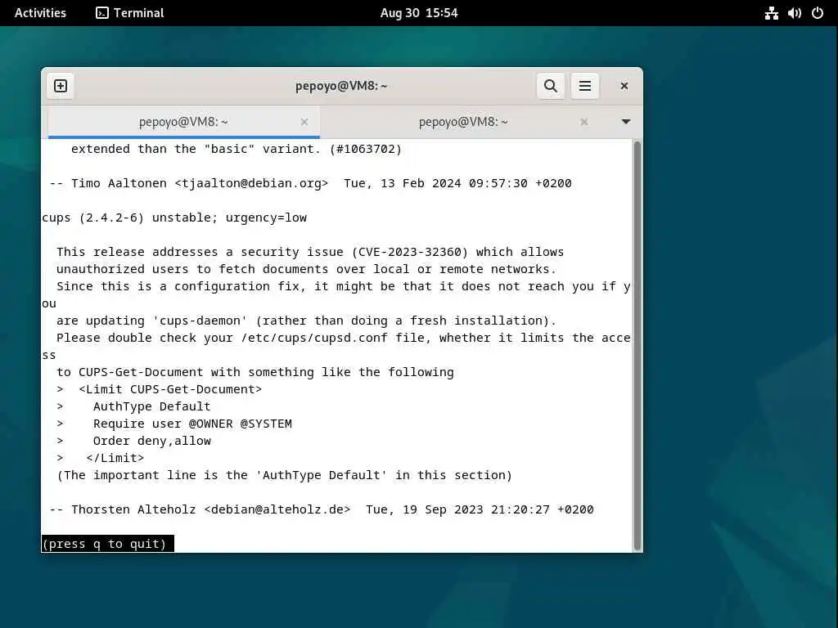
Task: Click 'debian@alteholz.de' email text
Action: coord(277,509)
